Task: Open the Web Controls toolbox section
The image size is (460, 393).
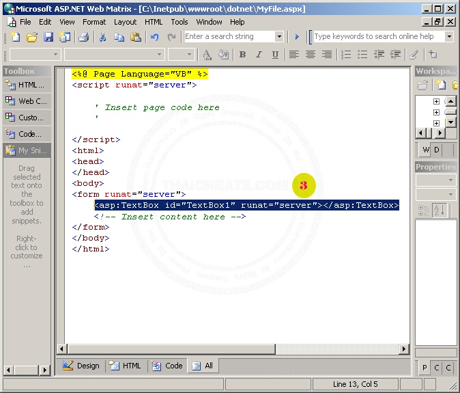Action: pos(27,101)
